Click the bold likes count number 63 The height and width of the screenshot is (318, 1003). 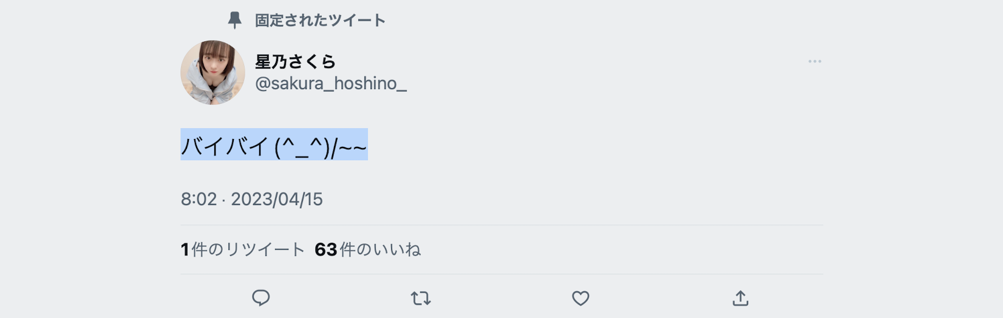[325, 249]
